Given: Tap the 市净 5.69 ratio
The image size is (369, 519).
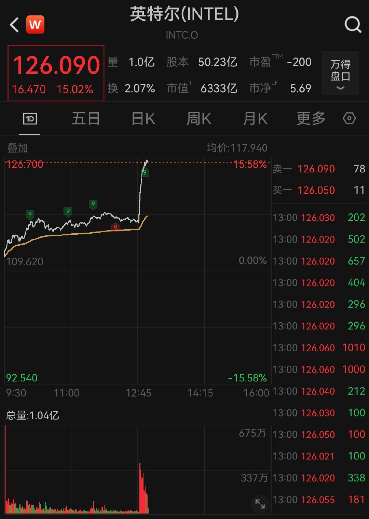Looking at the screenshot, I should click(281, 88).
